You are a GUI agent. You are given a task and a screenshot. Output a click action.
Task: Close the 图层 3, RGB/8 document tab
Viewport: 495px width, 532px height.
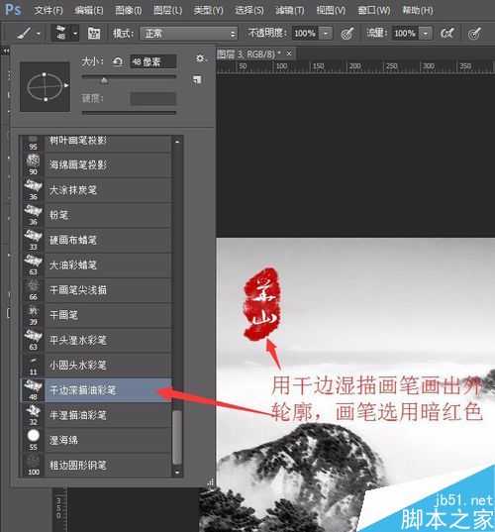(x=289, y=53)
